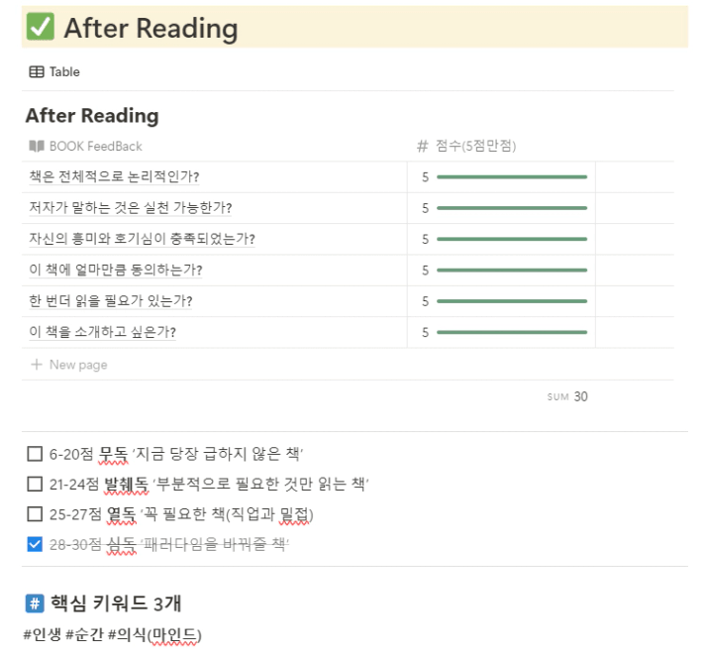Check the 21-24점 발췌독 checkbox
706x659 pixels.
(35, 485)
